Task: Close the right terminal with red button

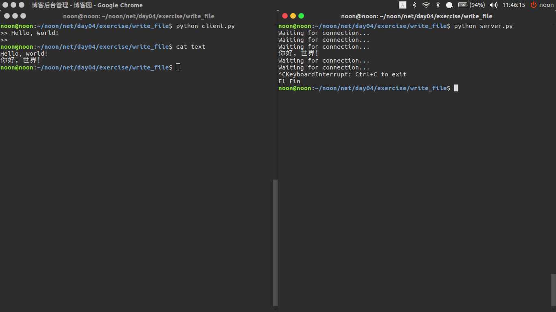Action: pos(285,16)
